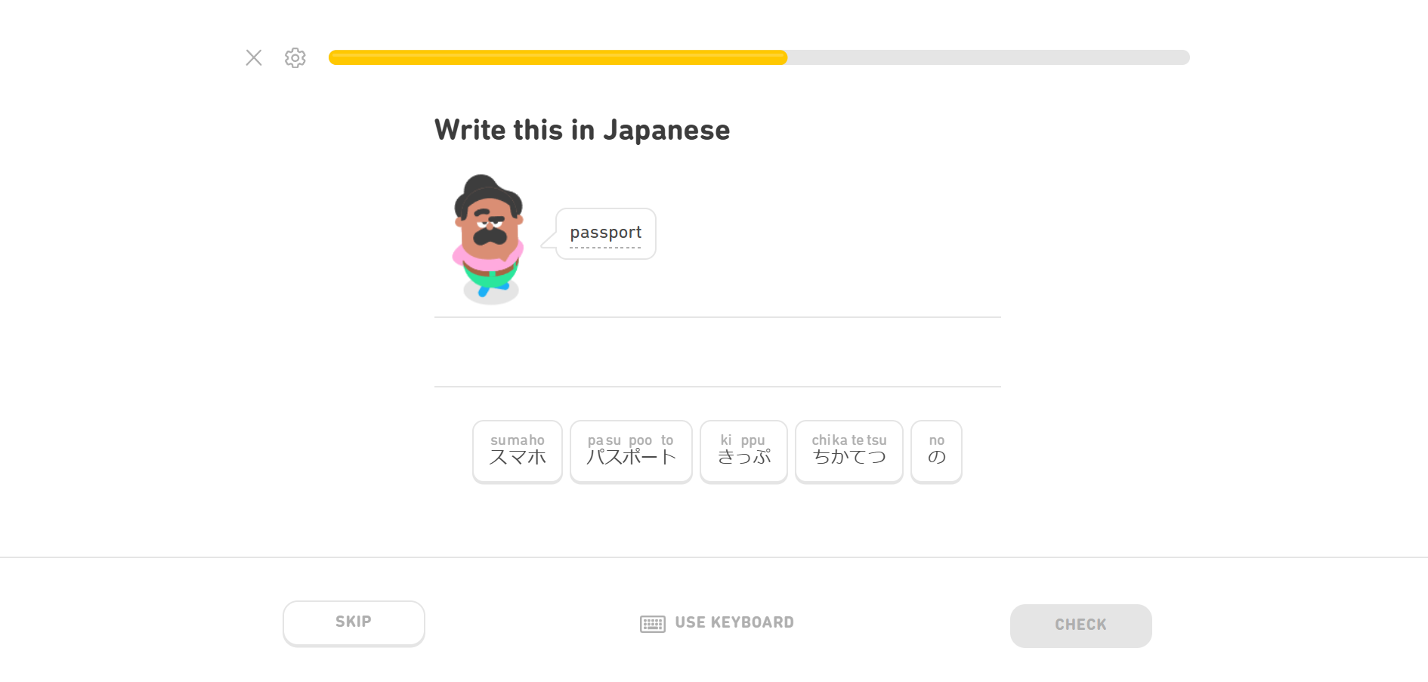The width and height of the screenshot is (1428, 682).
Task: Pick the きっぷ (kippu) word tile
Action: tap(744, 451)
